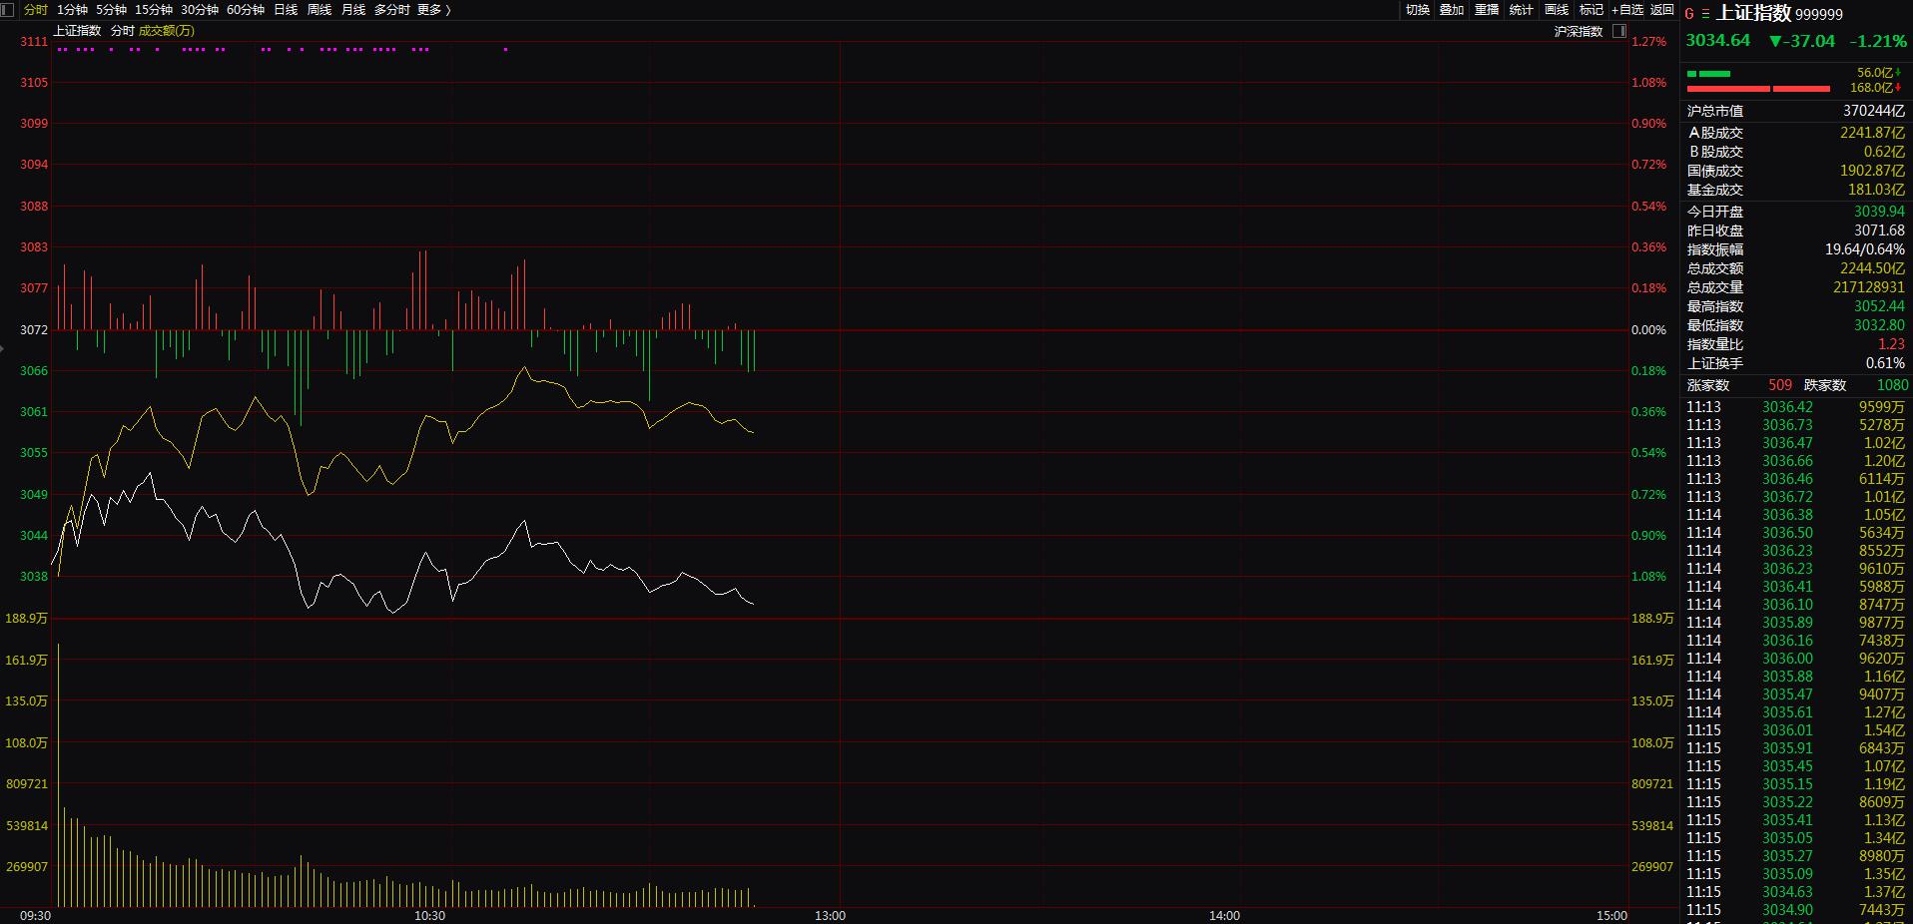Click the 成交额(万) indicator label
The image size is (1913, 924).
click(x=167, y=31)
